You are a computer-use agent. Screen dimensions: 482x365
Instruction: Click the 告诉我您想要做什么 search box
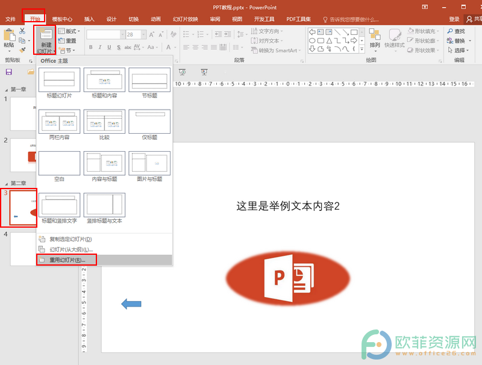tap(351, 19)
